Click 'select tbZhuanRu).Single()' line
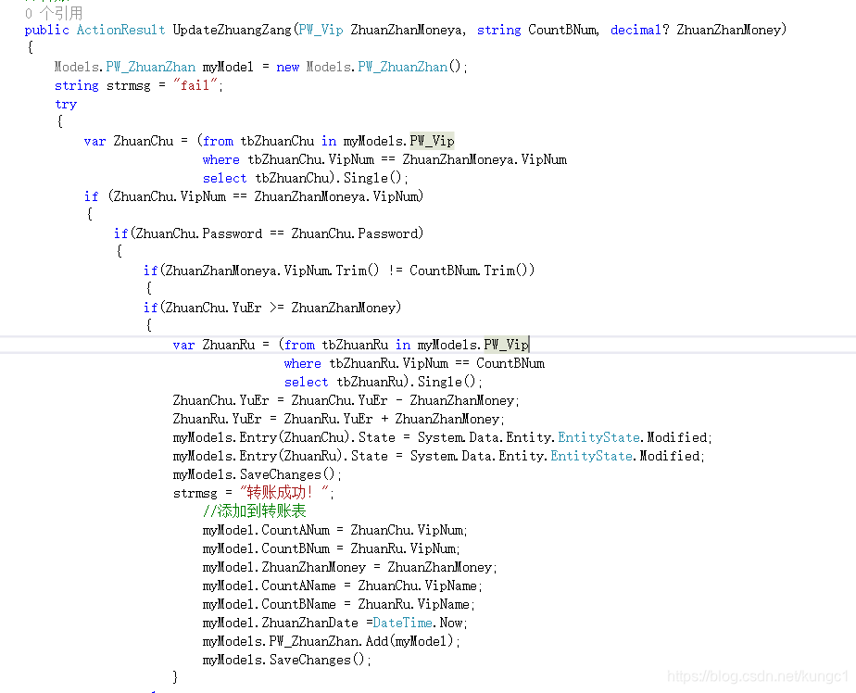856x693 pixels. coord(383,382)
